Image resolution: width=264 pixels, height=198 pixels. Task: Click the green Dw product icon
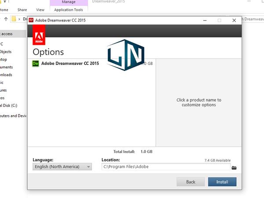[36, 64]
